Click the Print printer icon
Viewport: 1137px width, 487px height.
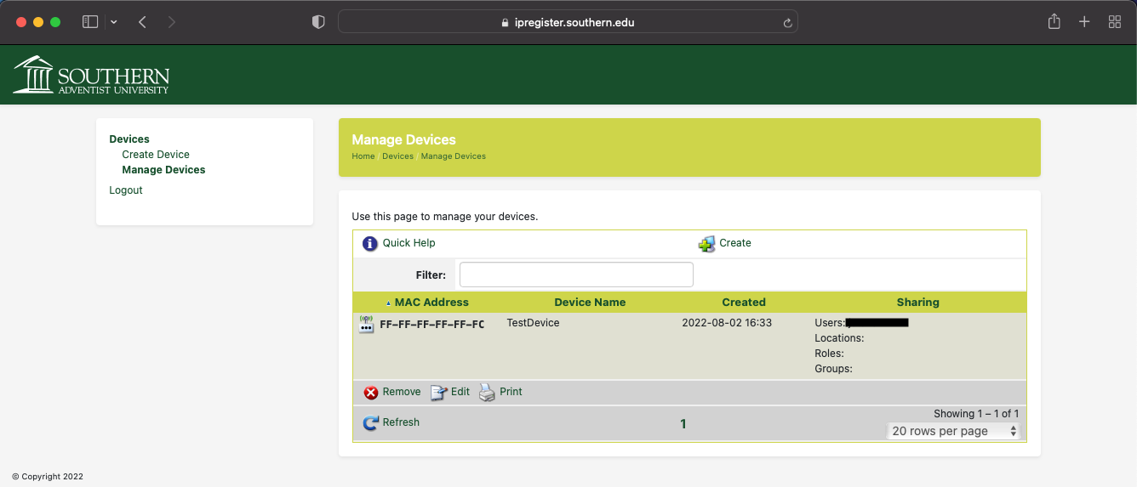point(487,393)
